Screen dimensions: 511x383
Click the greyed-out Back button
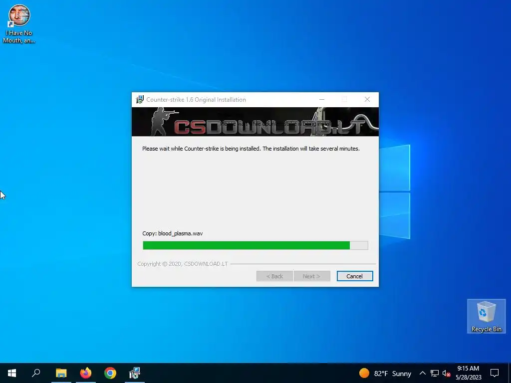[x=274, y=276]
